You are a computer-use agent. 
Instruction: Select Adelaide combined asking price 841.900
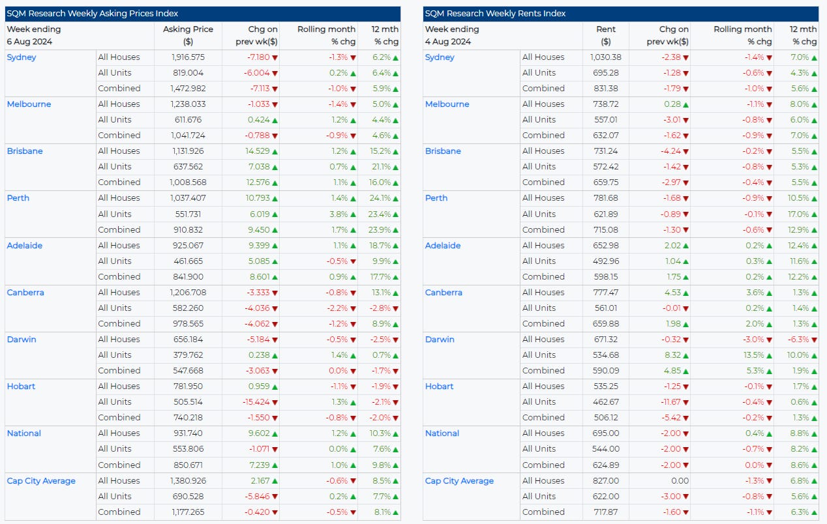187,277
